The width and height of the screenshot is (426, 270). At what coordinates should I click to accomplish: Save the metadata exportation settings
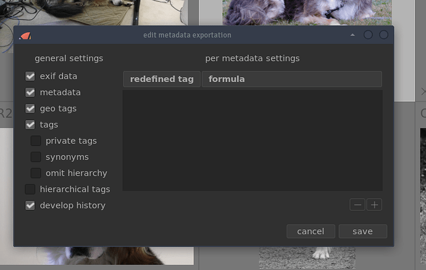(x=362, y=231)
